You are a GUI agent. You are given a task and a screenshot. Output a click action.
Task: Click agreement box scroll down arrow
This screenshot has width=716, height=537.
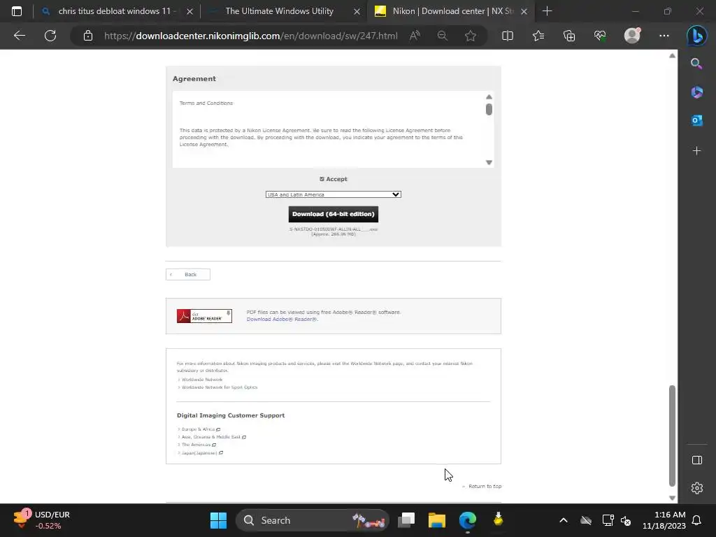tap(489, 162)
